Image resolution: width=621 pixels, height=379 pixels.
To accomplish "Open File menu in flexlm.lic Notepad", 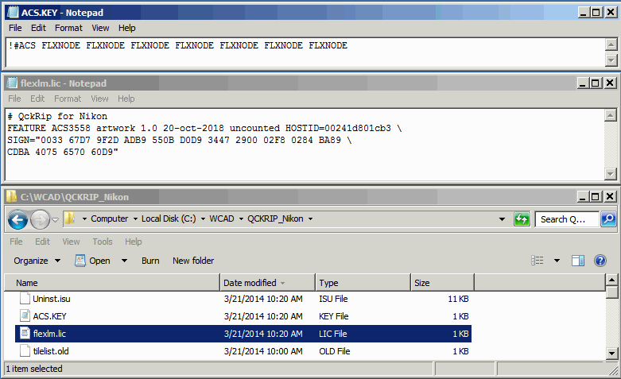I will (x=14, y=99).
